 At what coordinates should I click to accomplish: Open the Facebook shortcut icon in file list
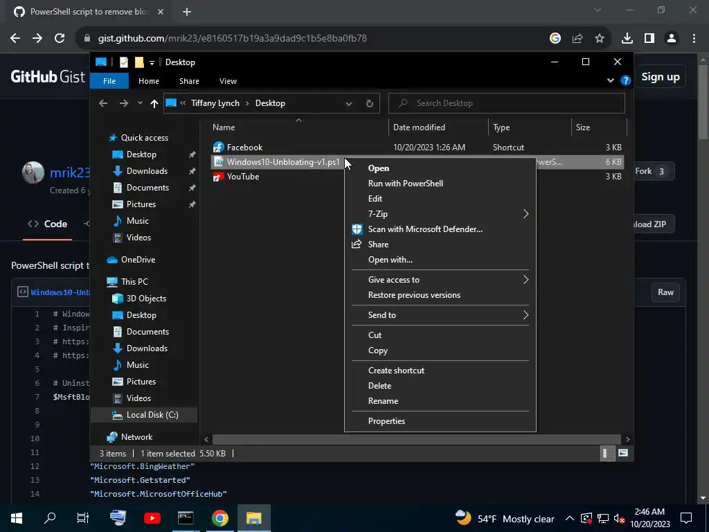point(218,147)
